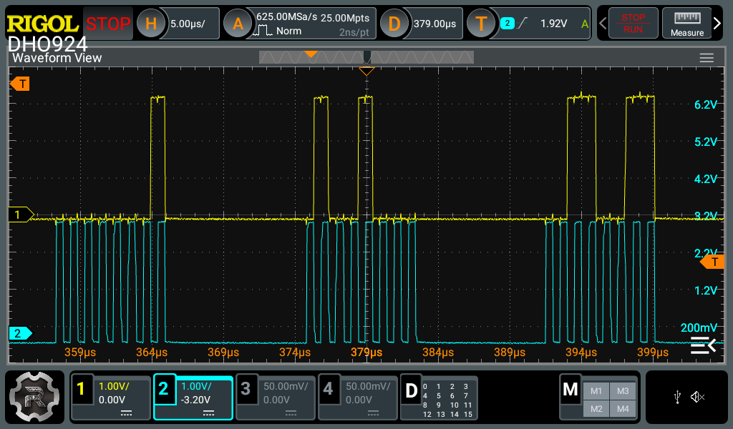
Task: Enable channel 3 input
Action: pyautogui.click(x=276, y=398)
